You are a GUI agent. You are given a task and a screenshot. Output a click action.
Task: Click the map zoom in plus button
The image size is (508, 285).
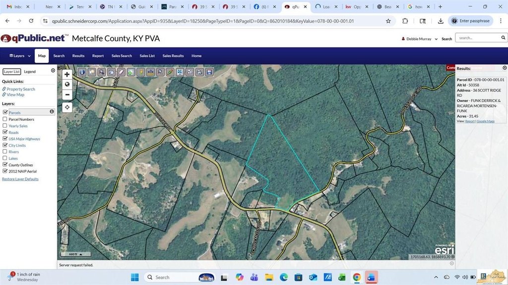point(67,74)
